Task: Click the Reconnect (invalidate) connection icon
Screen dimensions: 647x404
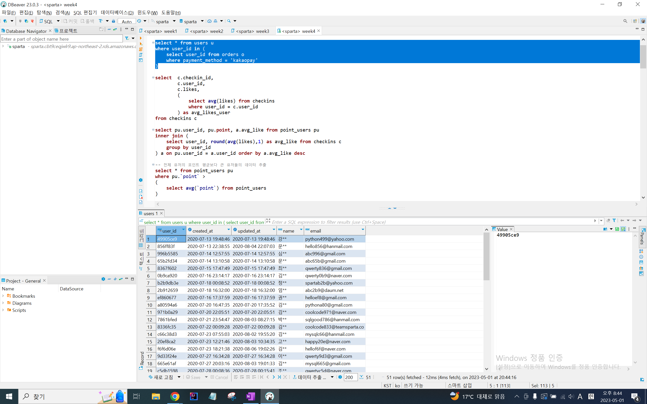Action: (26, 21)
